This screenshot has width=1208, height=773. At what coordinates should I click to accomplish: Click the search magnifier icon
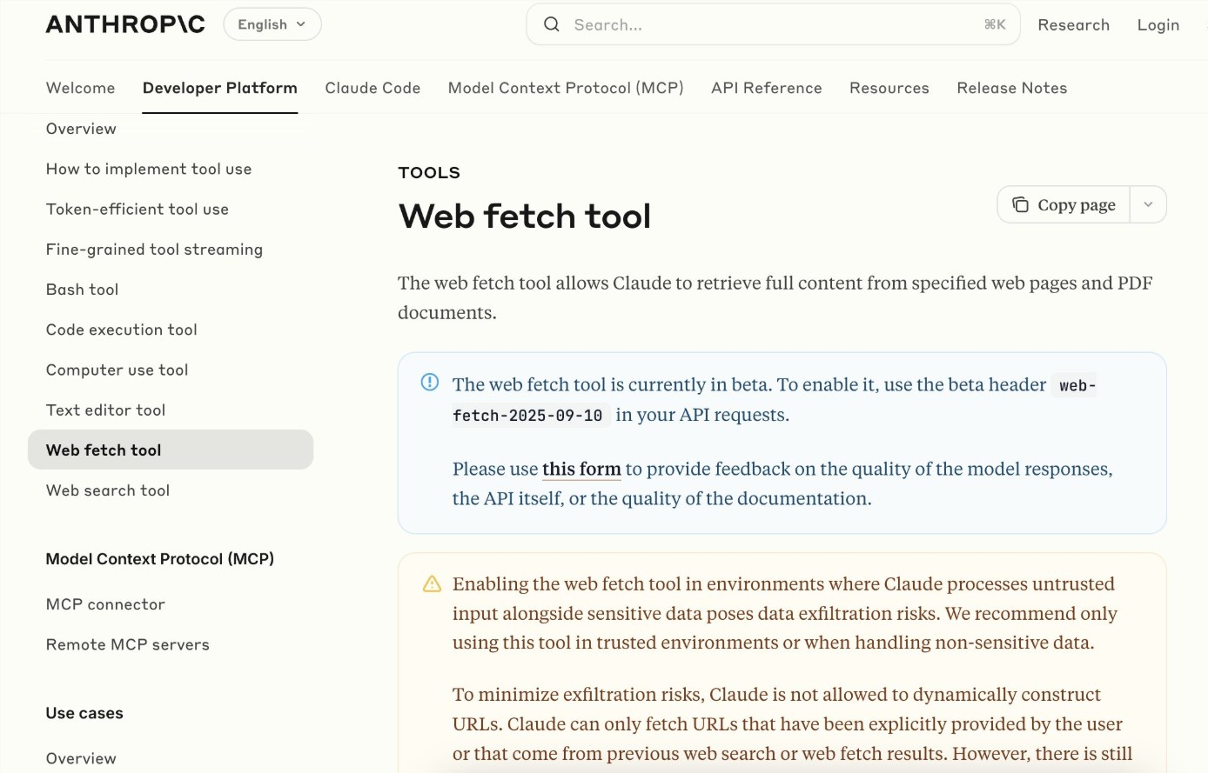point(552,24)
